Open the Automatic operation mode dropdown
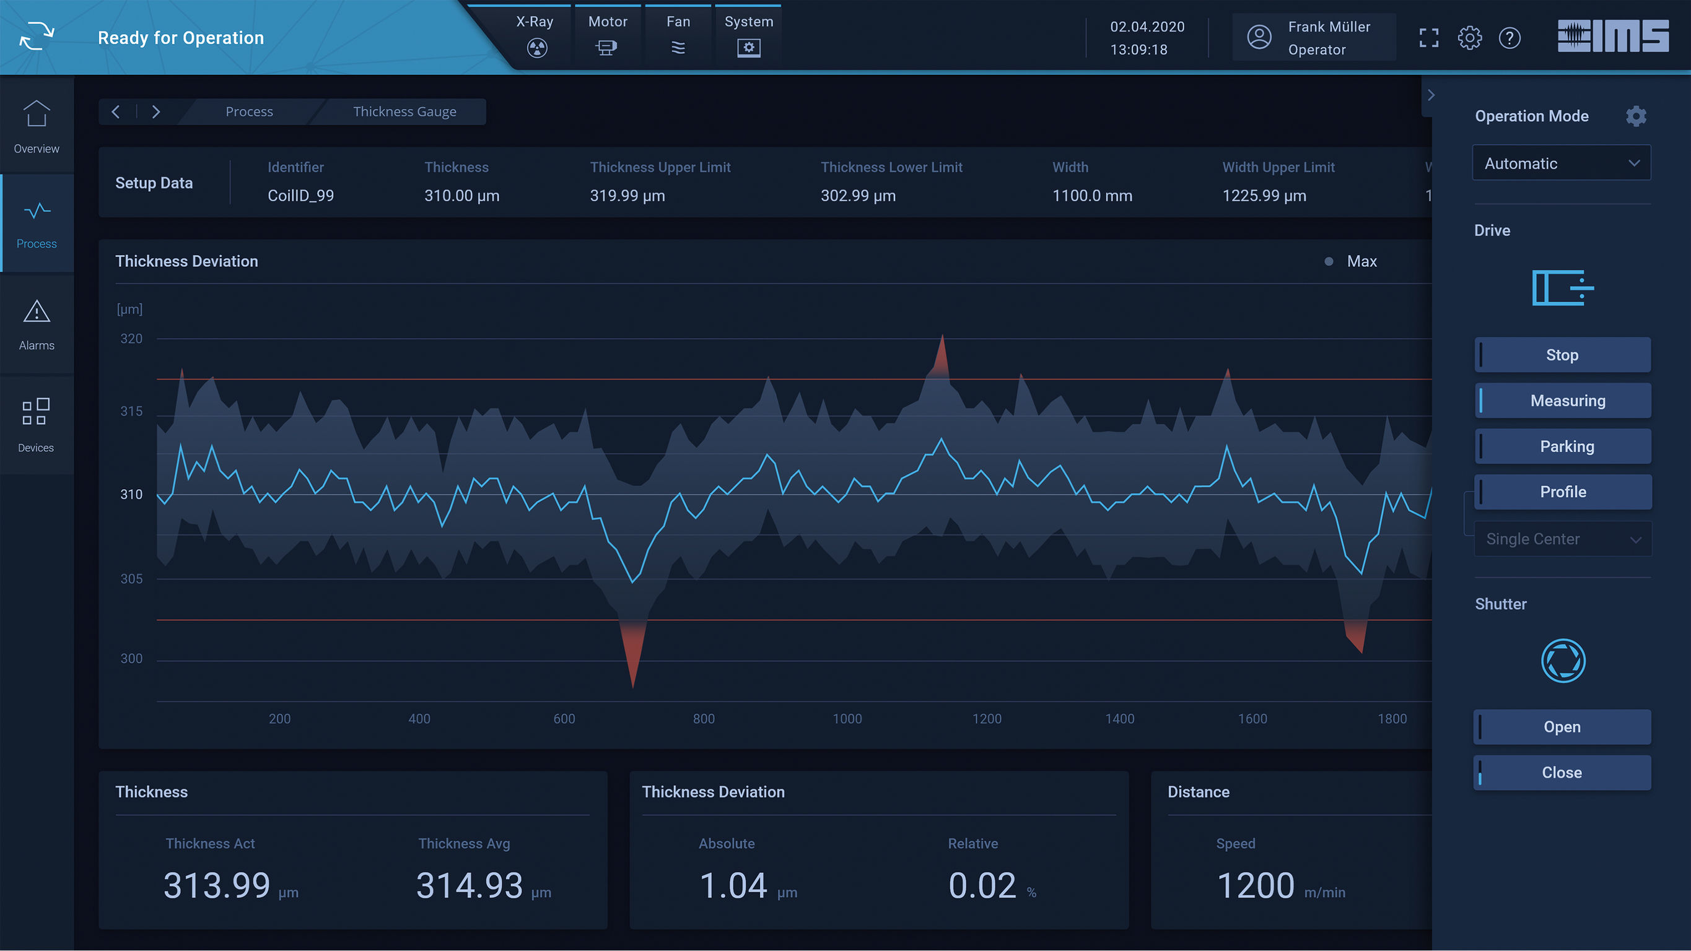 pos(1561,163)
